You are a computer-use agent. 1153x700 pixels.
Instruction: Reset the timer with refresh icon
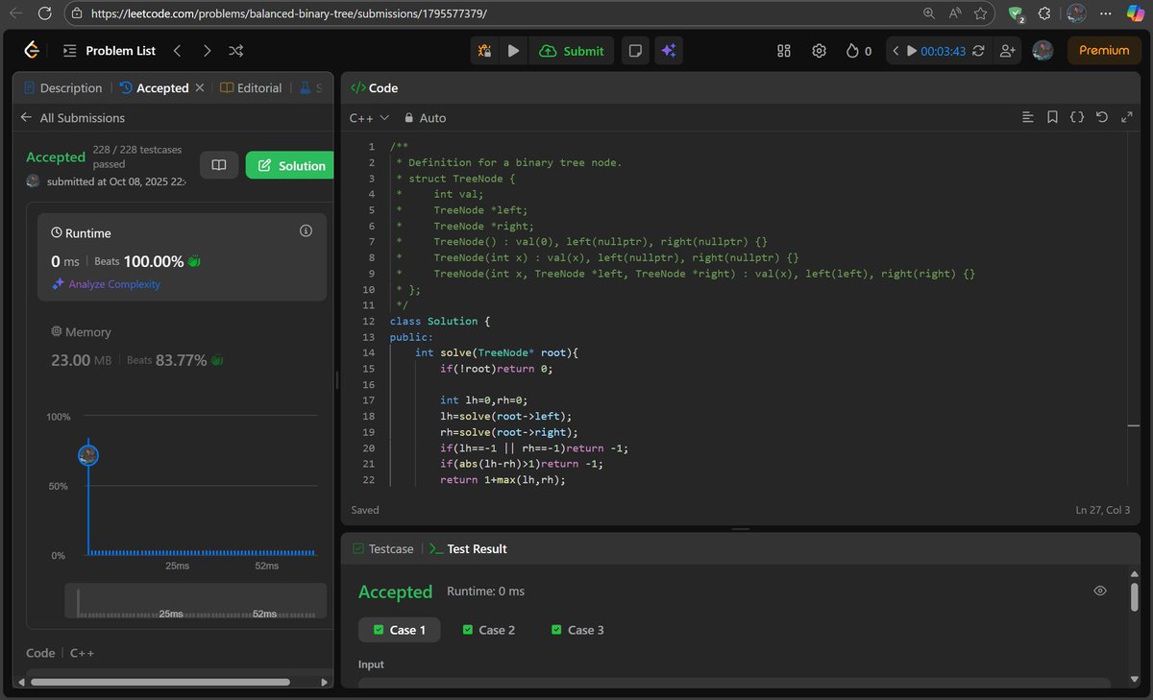(x=978, y=51)
